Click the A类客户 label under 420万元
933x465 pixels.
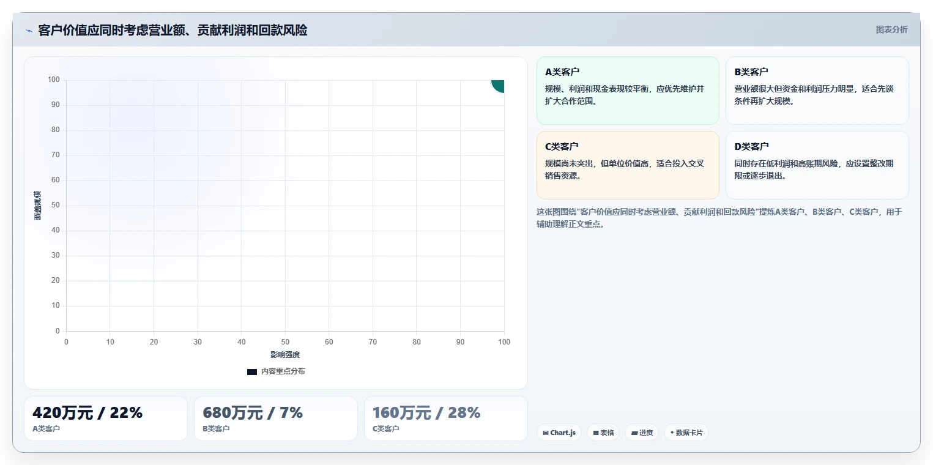[x=46, y=429]
